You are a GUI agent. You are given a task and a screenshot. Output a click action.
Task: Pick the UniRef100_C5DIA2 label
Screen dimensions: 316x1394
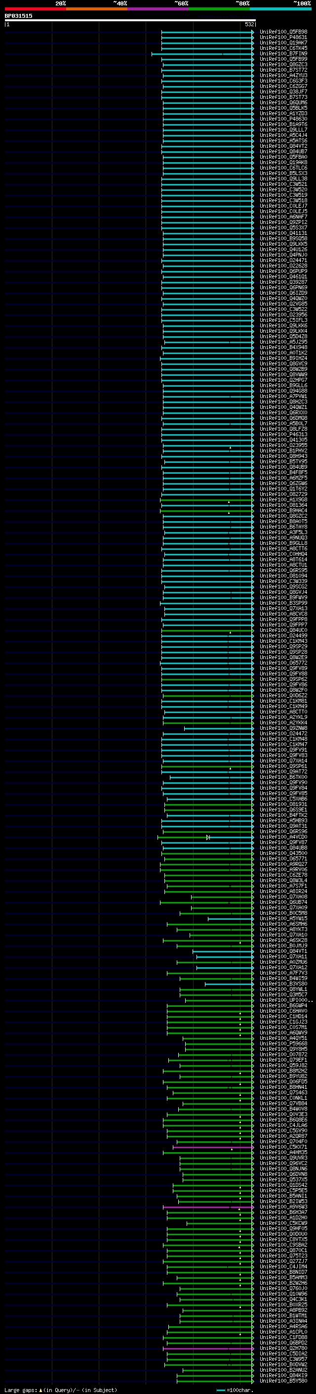[283, 1353]
